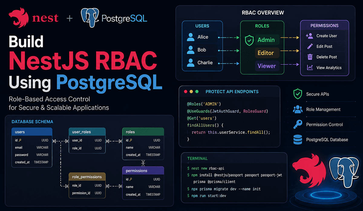Image resolution: width=363 pixels, height=211 pixels.
Task: Click the key icon in the permissions table id row
Action: (131, 179)
